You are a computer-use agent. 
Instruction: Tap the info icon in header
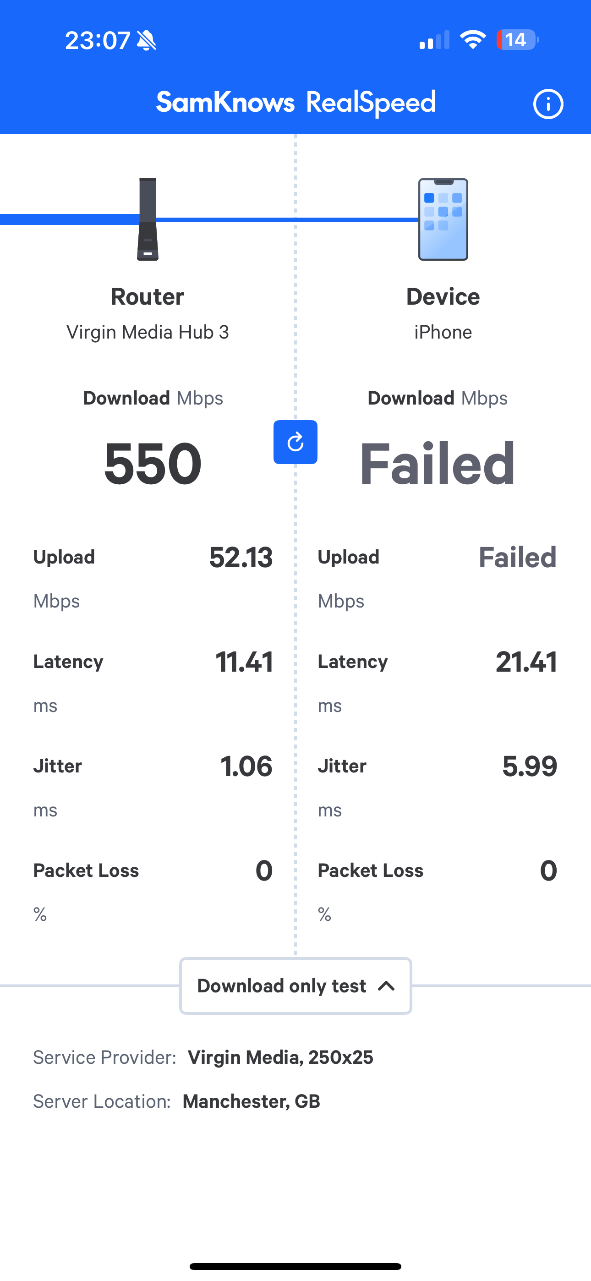(548, 104)
